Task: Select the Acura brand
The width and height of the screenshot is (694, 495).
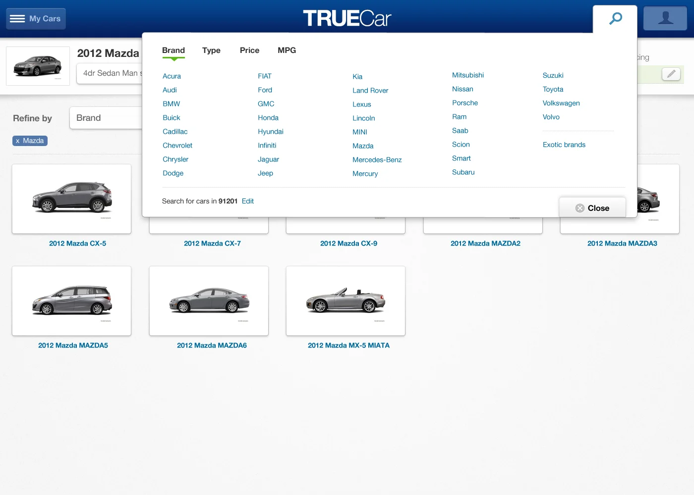Action: [x=172, y=76]
